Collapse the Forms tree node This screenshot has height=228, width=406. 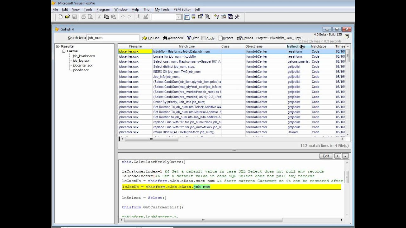tap(64, 51)
